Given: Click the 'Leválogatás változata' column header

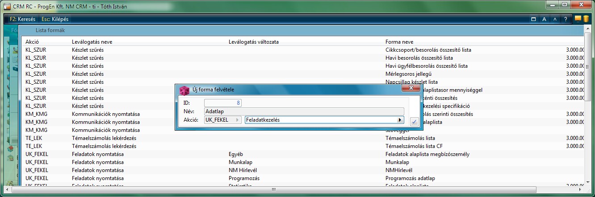Looking at the screenshot, I should (254, 41).
